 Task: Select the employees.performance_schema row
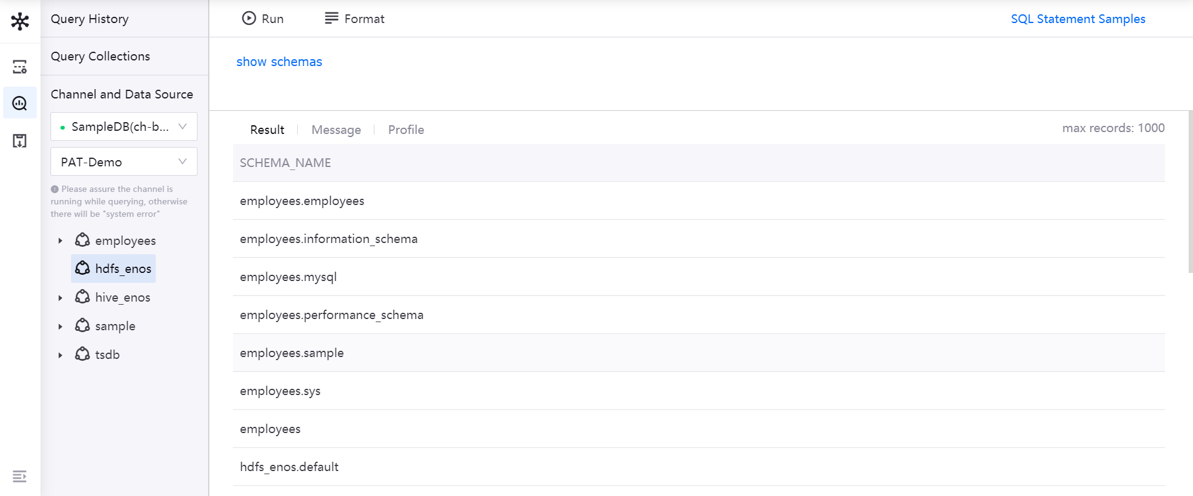coord(699,315)
